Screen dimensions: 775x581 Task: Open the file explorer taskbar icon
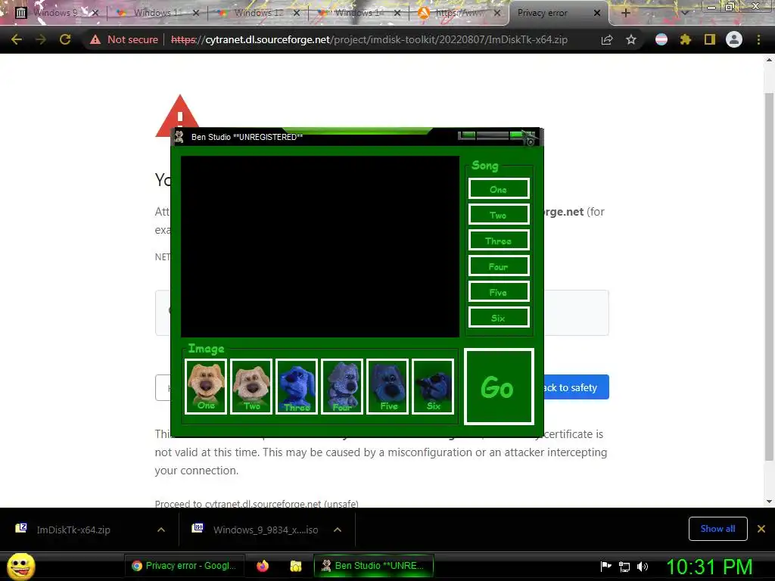pyautogui.click(x=296, y=566)
